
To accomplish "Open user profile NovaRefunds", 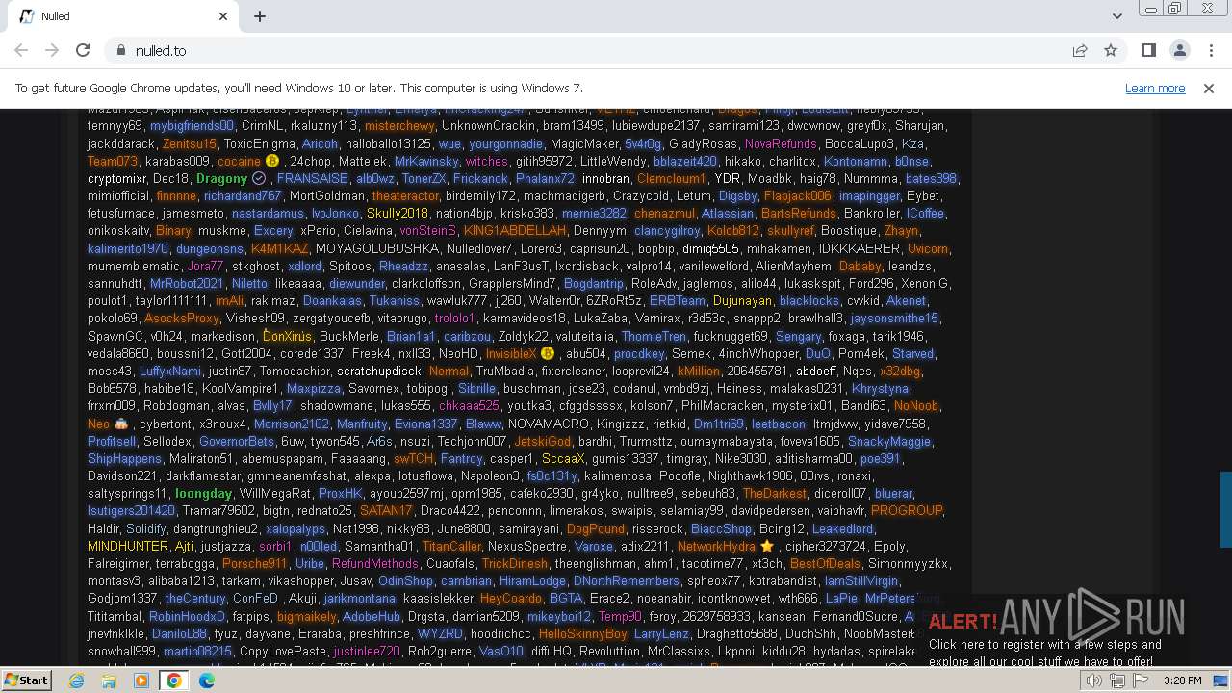I will (x=781, y=143).
